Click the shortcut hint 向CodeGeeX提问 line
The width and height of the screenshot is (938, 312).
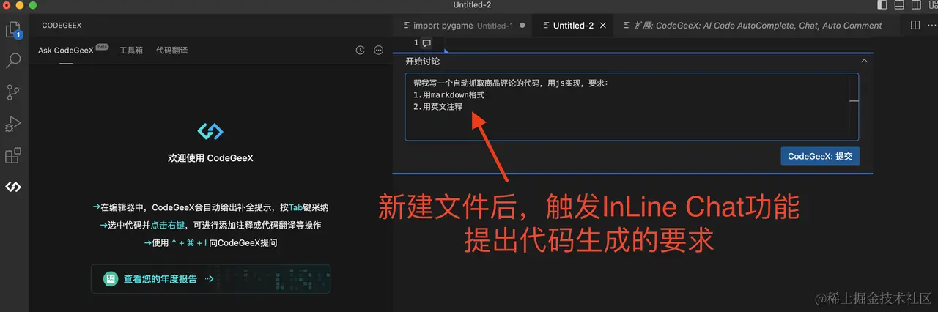point(210,242)
